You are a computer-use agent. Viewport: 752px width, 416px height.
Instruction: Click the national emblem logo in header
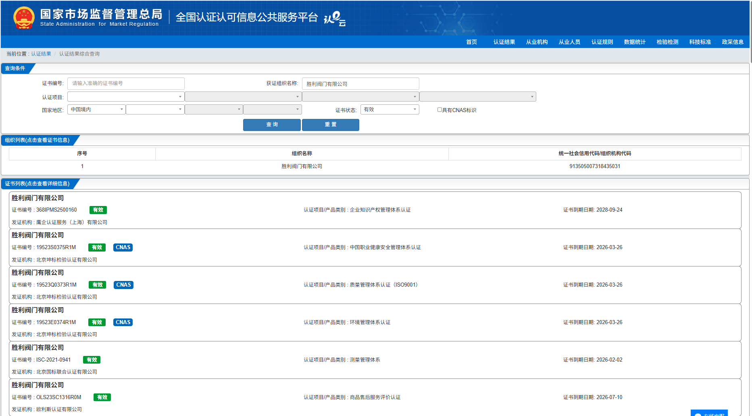point(24,18)
